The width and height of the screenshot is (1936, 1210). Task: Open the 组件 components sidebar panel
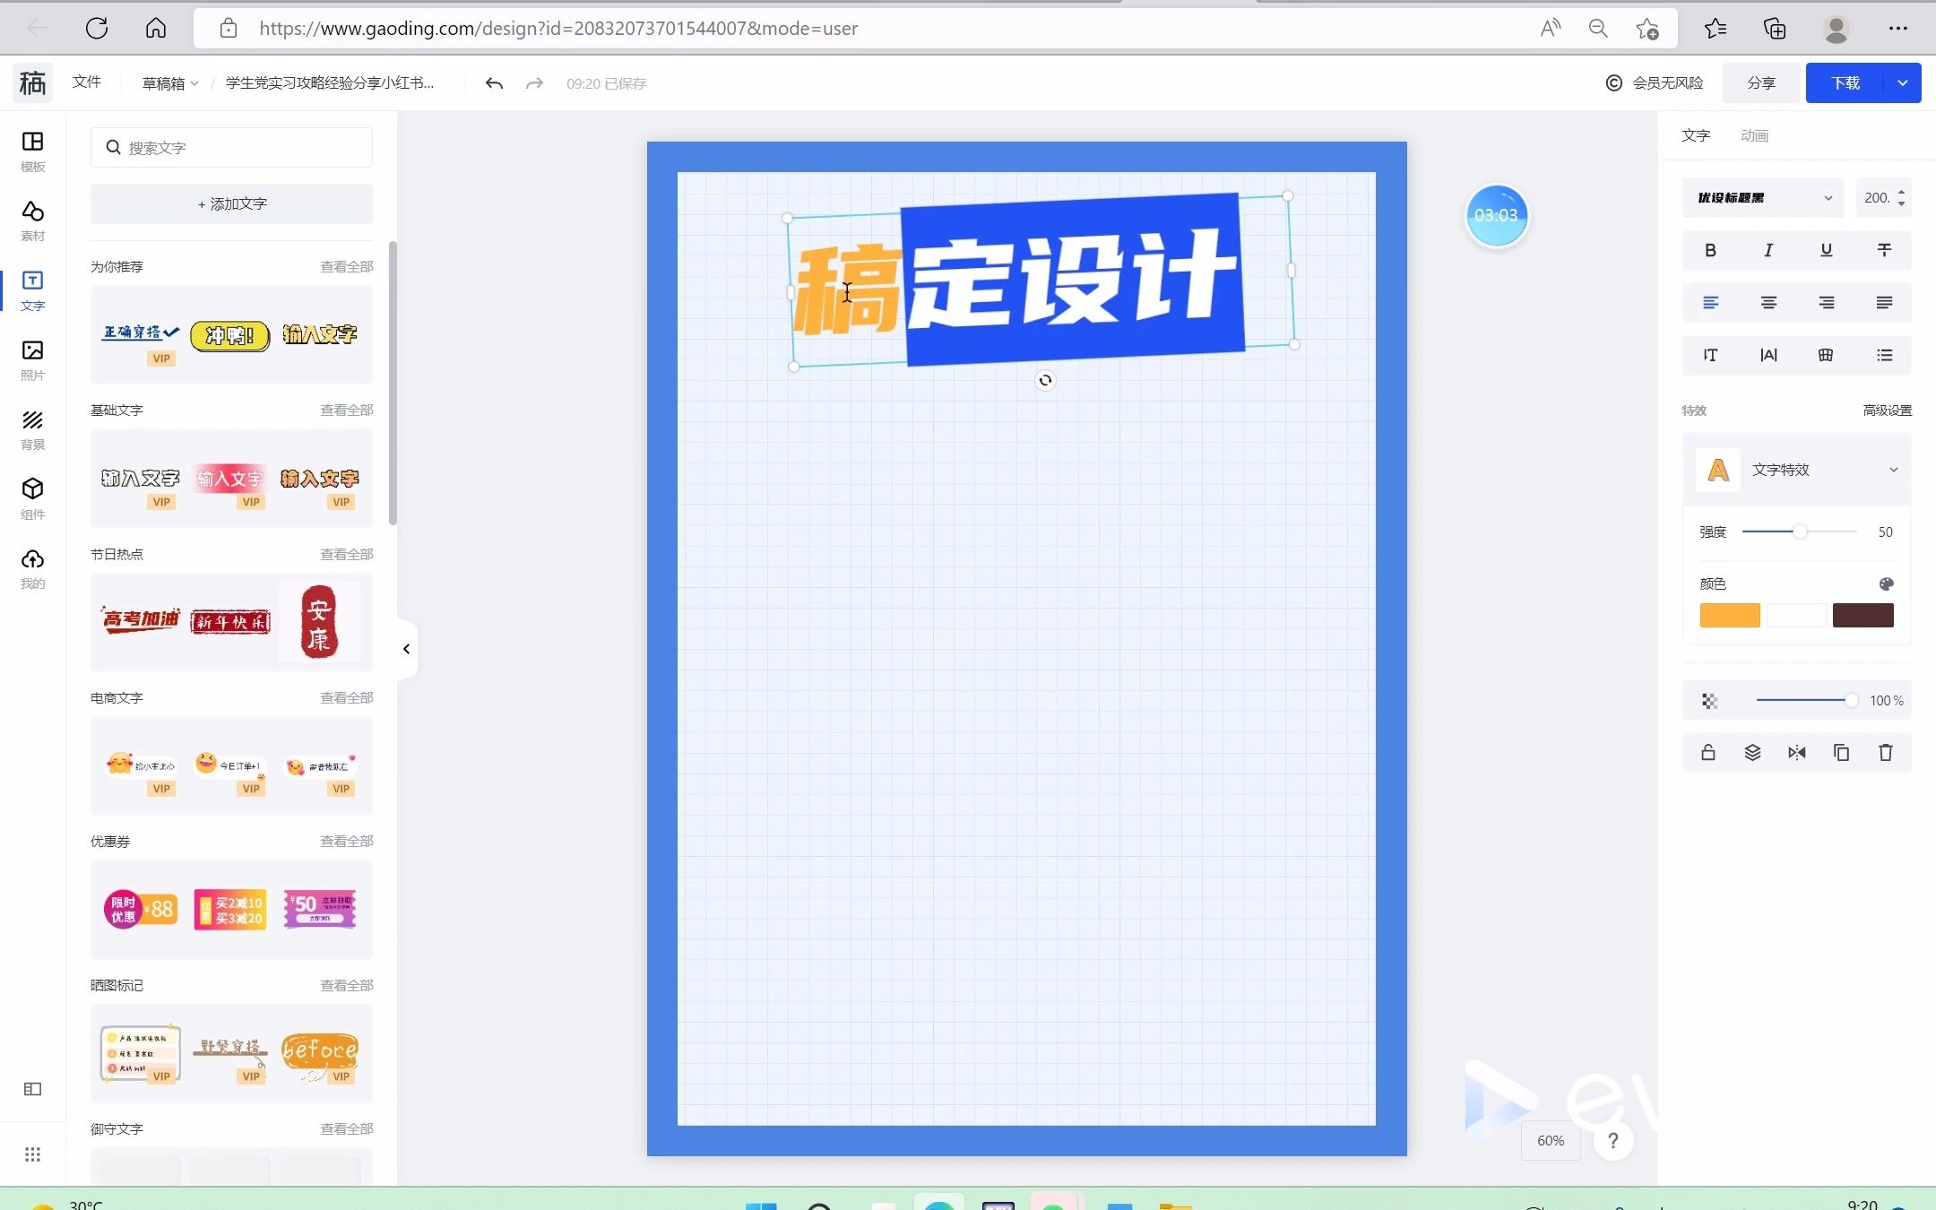click(32, 499)
